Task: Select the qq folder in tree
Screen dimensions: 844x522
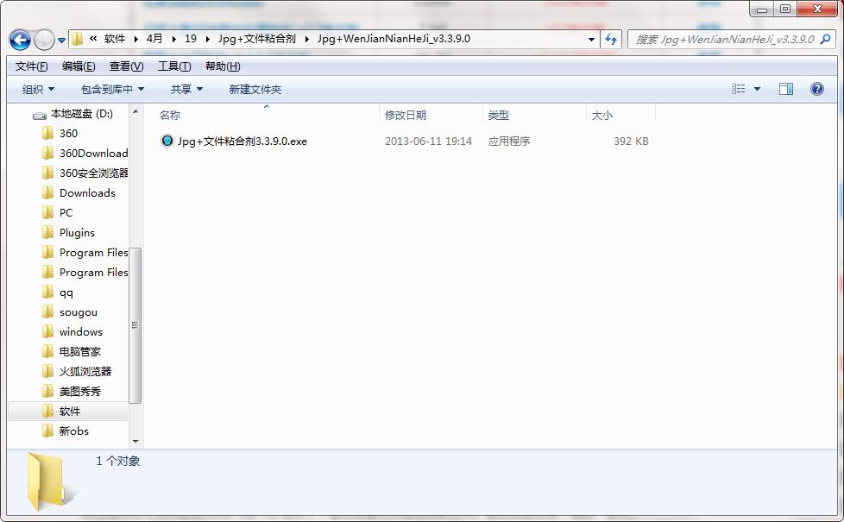Action: pyautogui.click(x=66, y=292)
